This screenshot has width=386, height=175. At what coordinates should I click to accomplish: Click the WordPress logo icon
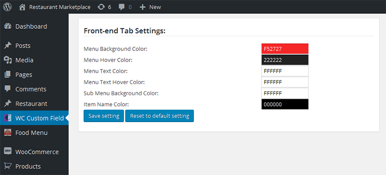click(x=8, y=7)
